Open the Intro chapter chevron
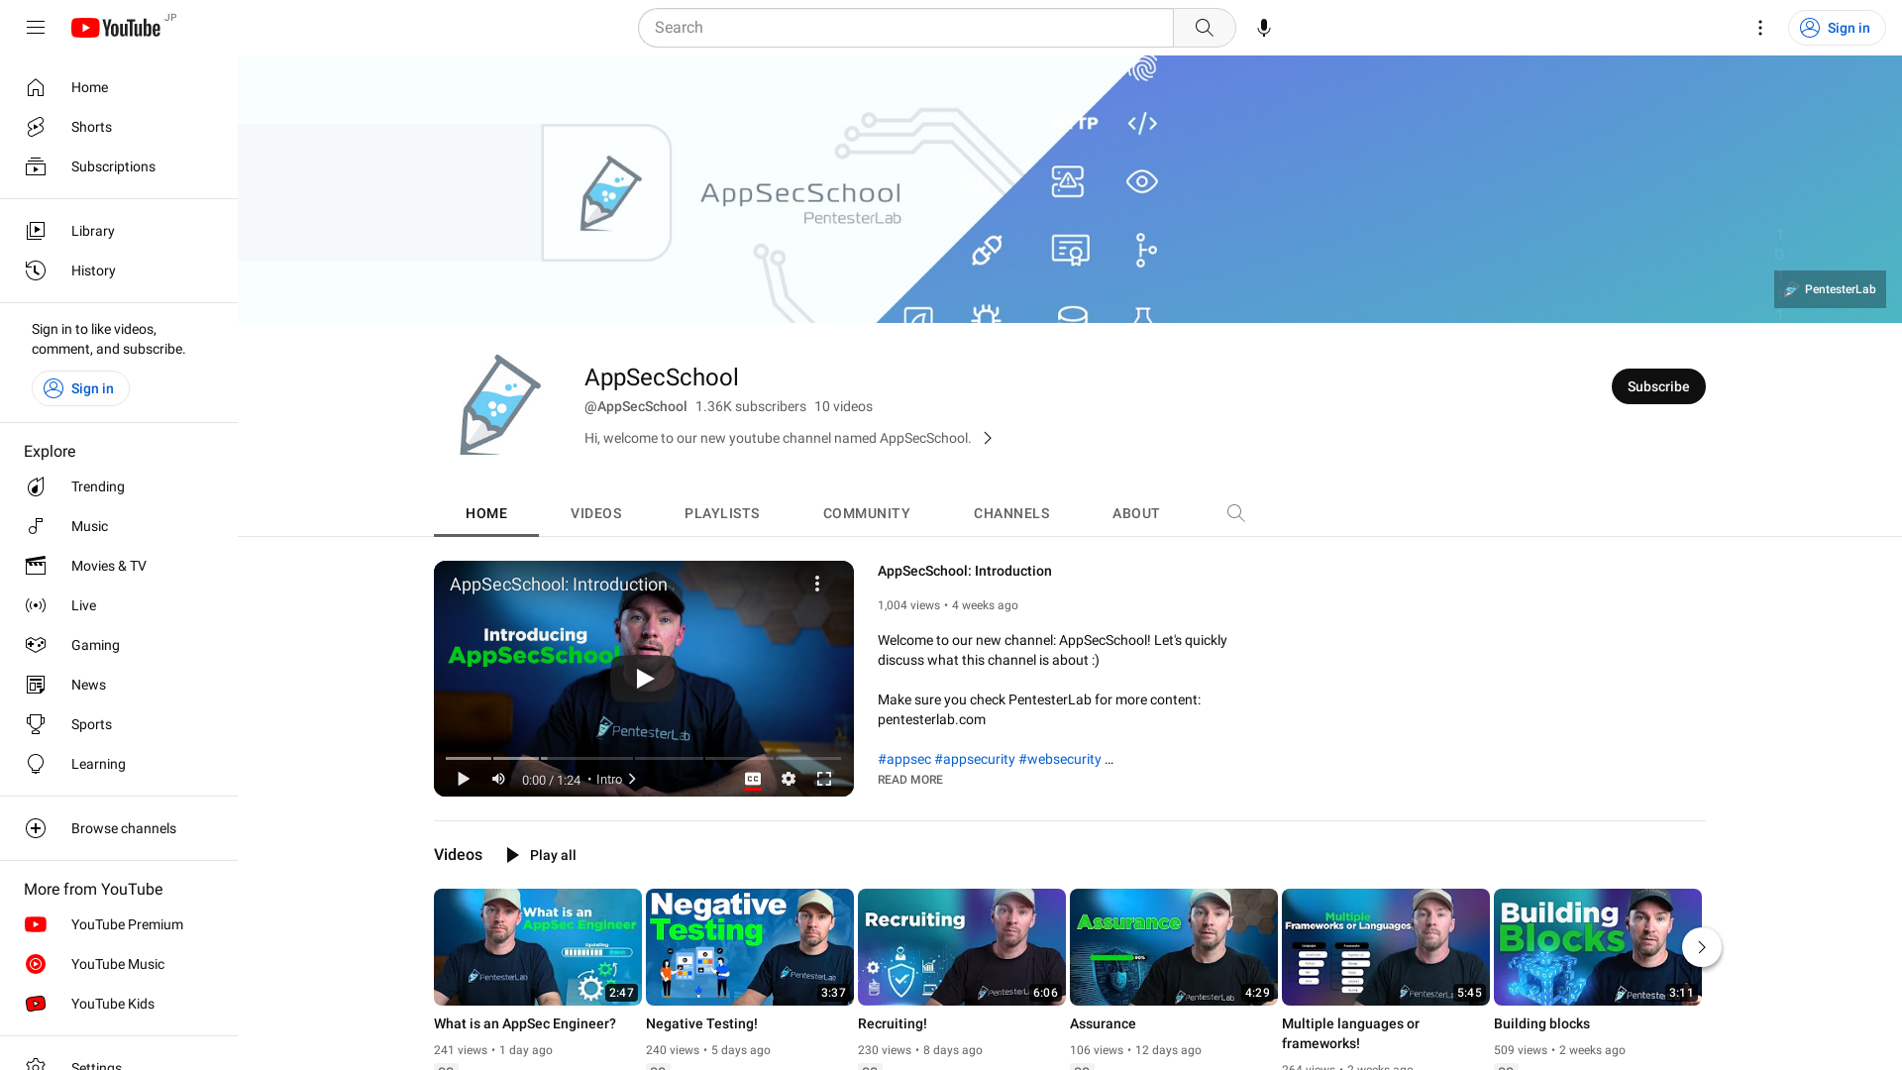 (632, 780)
